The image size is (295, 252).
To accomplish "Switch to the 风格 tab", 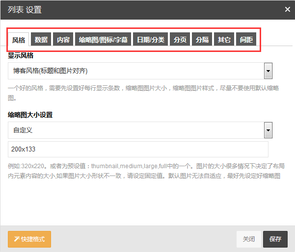I will pos(19,39).
